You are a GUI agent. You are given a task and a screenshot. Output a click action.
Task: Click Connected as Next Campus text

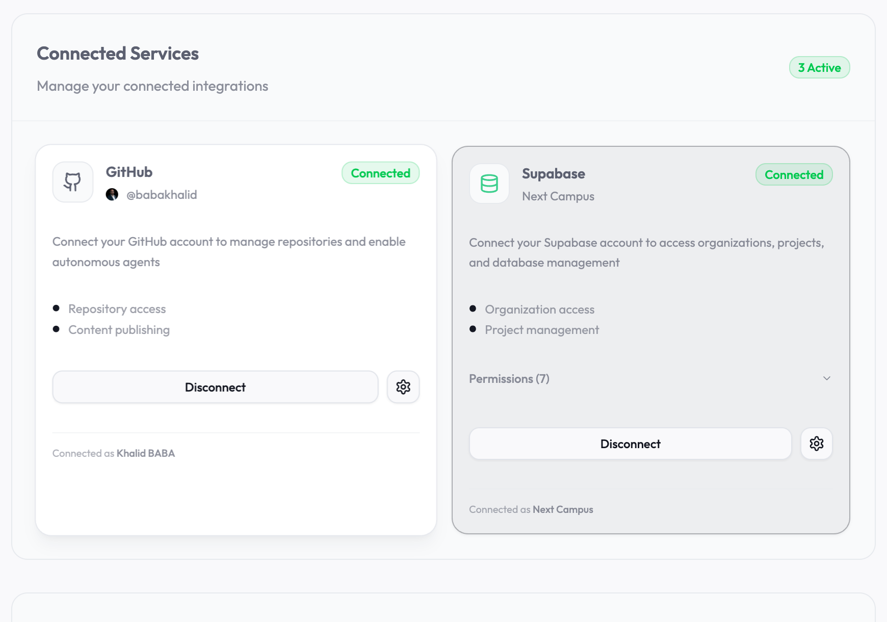[531, 509]
